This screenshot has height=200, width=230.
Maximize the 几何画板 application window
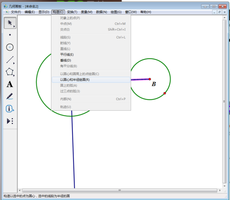click(x=214, y=6)
